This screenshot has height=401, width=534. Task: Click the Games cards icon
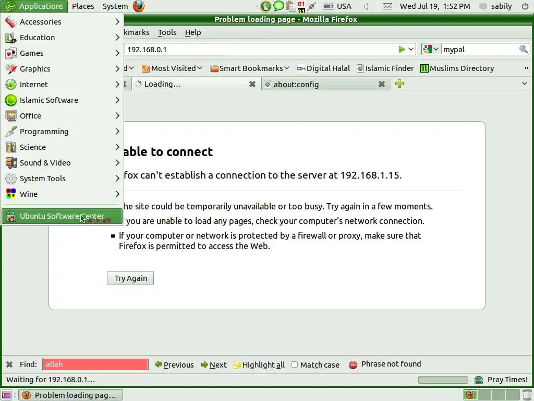[x=10, y=53]
